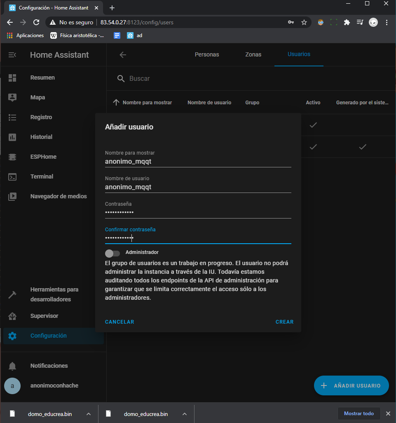Expand second domo_educrea.bin download chevron
396x423 pixels.
[x=185, y=414]
